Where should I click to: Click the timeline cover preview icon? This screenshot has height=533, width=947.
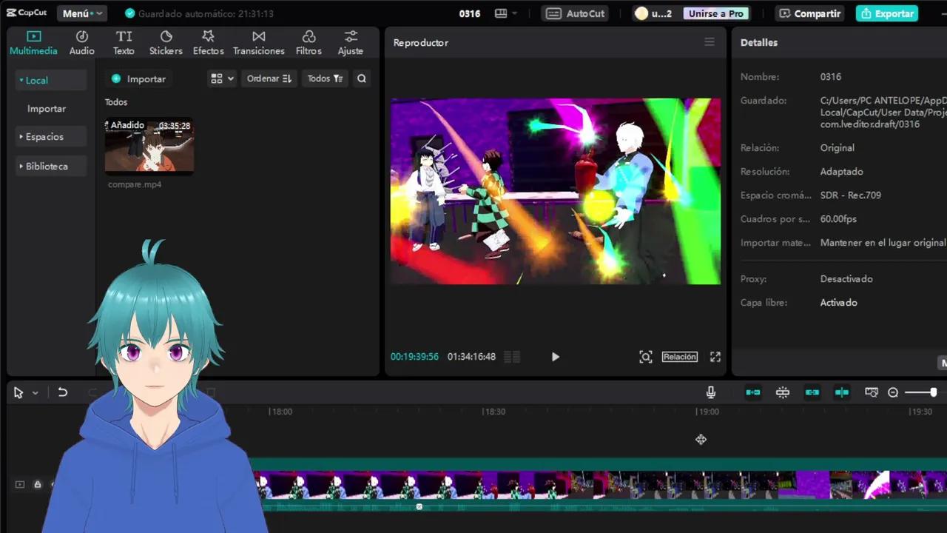tap(872, 392)
